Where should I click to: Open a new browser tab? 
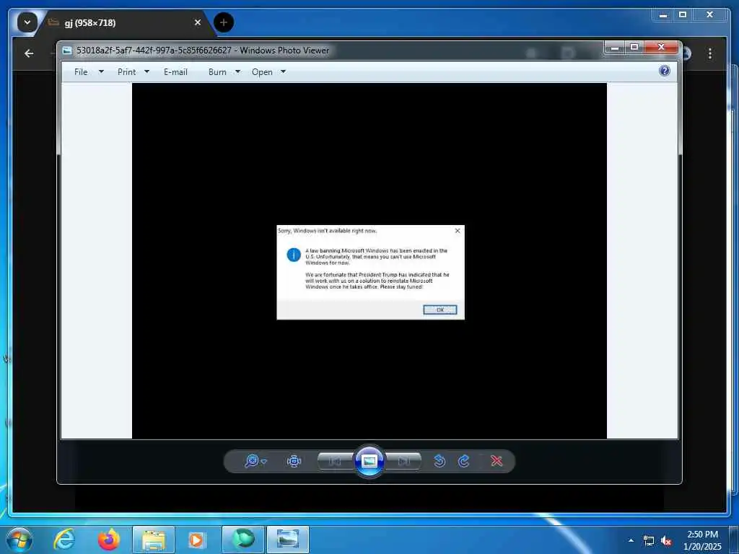[x=224, y=22]
